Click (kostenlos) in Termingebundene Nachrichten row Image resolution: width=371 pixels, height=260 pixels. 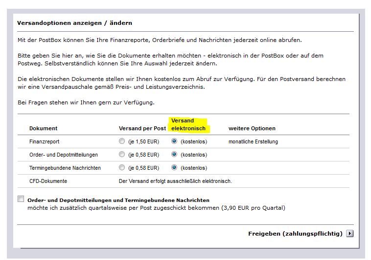194,168
